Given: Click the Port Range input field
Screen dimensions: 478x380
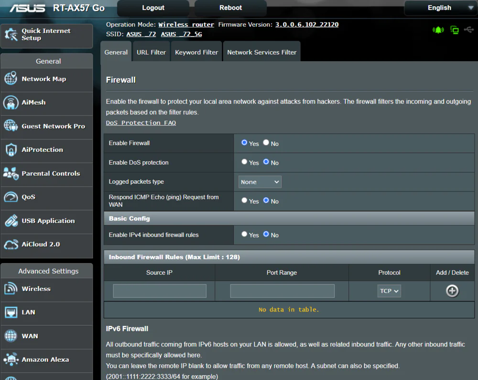Looking at the screenshot, I should (282, 291).
